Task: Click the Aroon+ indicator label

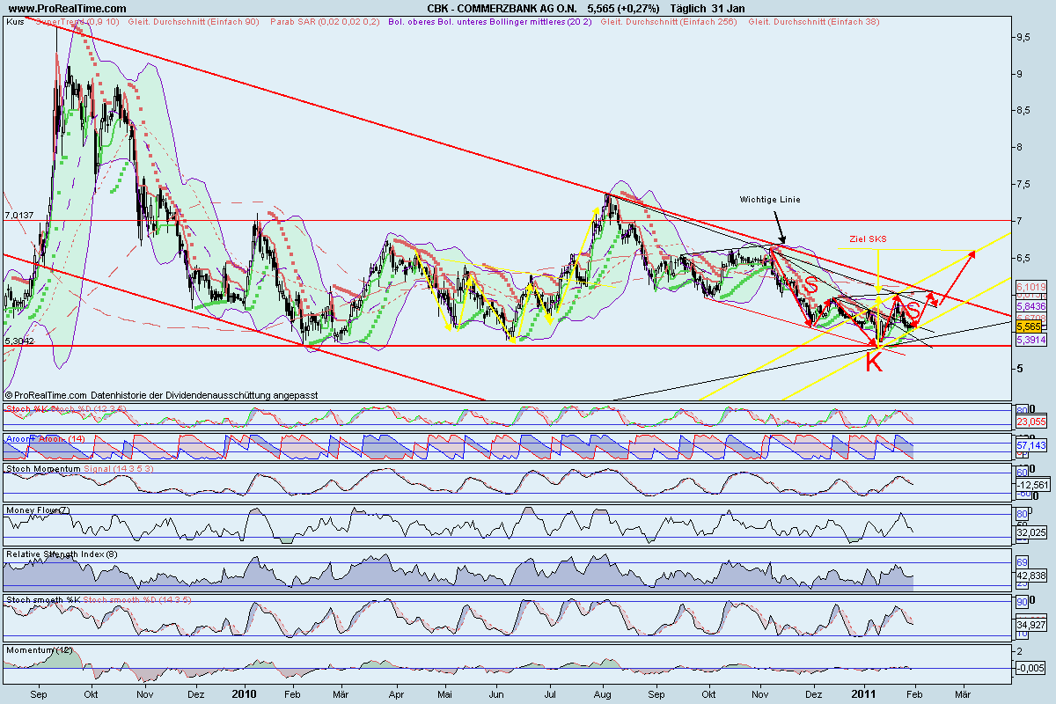Action: pyautogui.click(x=20, y=437)
